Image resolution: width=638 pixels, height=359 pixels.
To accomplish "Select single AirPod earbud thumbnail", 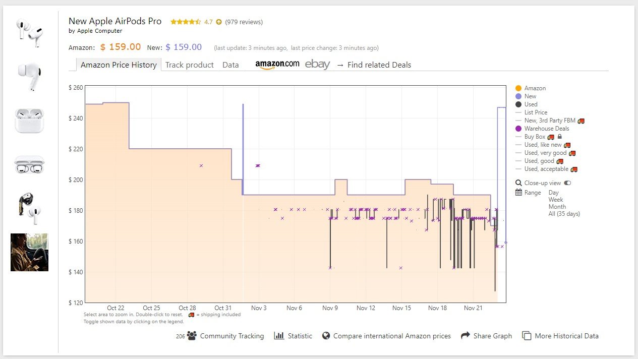I will (x=29, y=77).
